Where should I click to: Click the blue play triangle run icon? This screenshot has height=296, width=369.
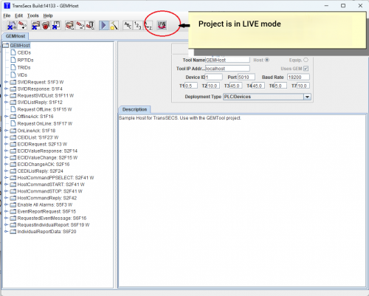104,25
